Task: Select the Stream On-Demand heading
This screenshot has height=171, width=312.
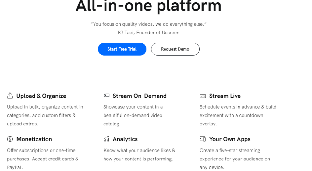Action: (140, 96)
